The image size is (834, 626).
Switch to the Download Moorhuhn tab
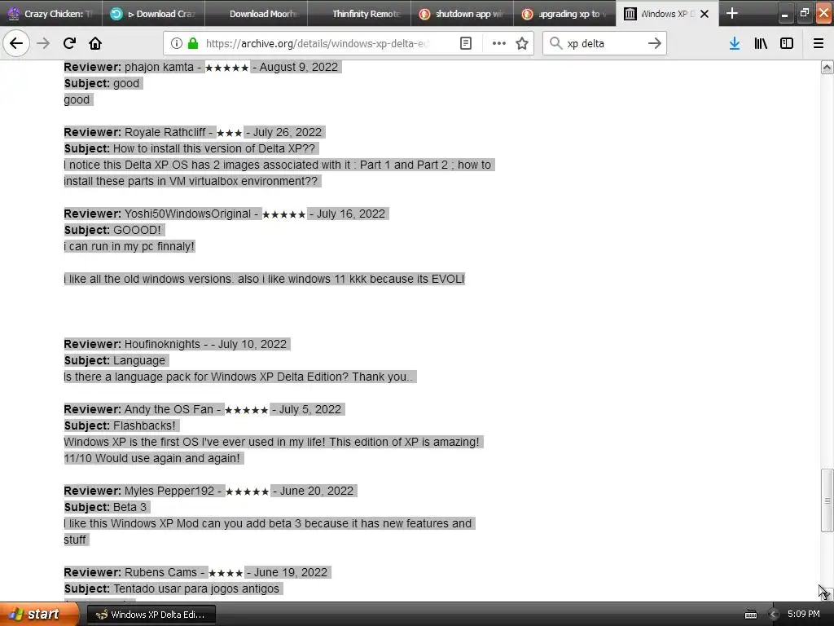[257, 14]
